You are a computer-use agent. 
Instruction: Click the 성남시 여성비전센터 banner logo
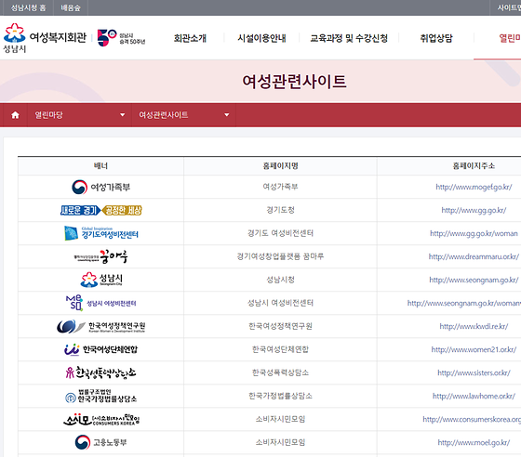[x=101, y=303]
